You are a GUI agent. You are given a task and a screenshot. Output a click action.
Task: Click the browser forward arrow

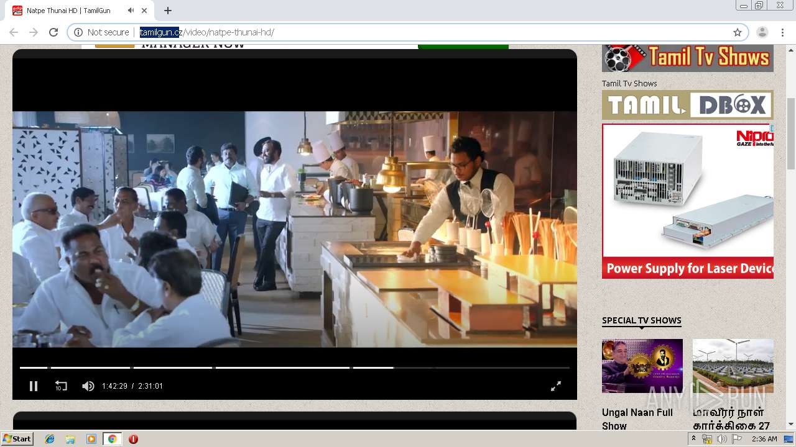pos(34,32)
